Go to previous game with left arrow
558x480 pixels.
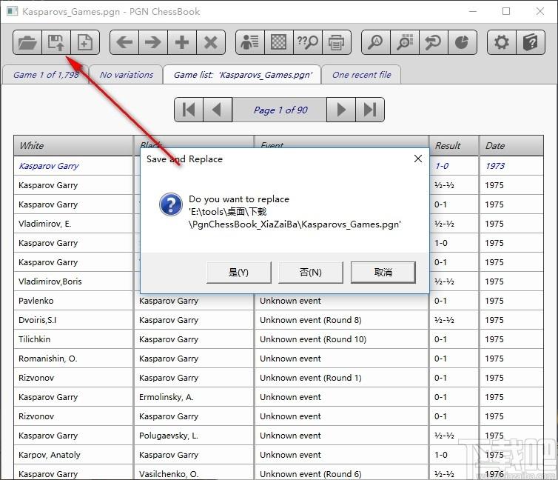[x=124, y=42]
